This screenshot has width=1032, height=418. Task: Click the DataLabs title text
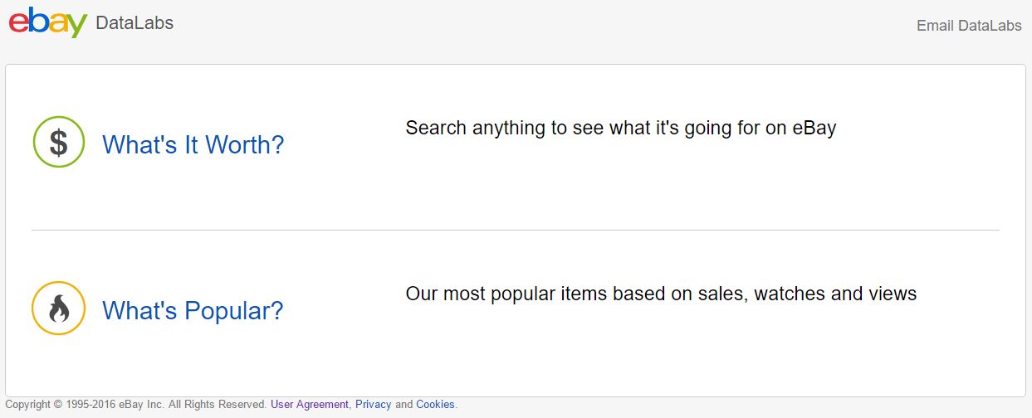coord(135,23)
